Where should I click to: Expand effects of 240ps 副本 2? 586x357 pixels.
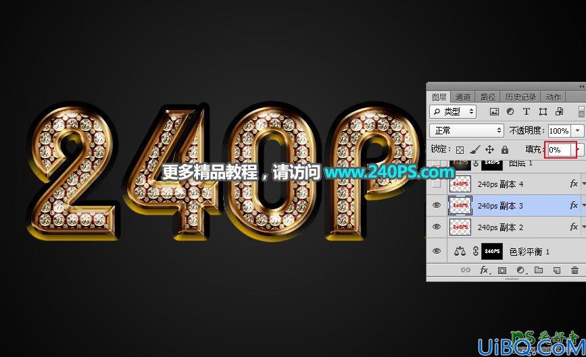[x=583, y=227]
